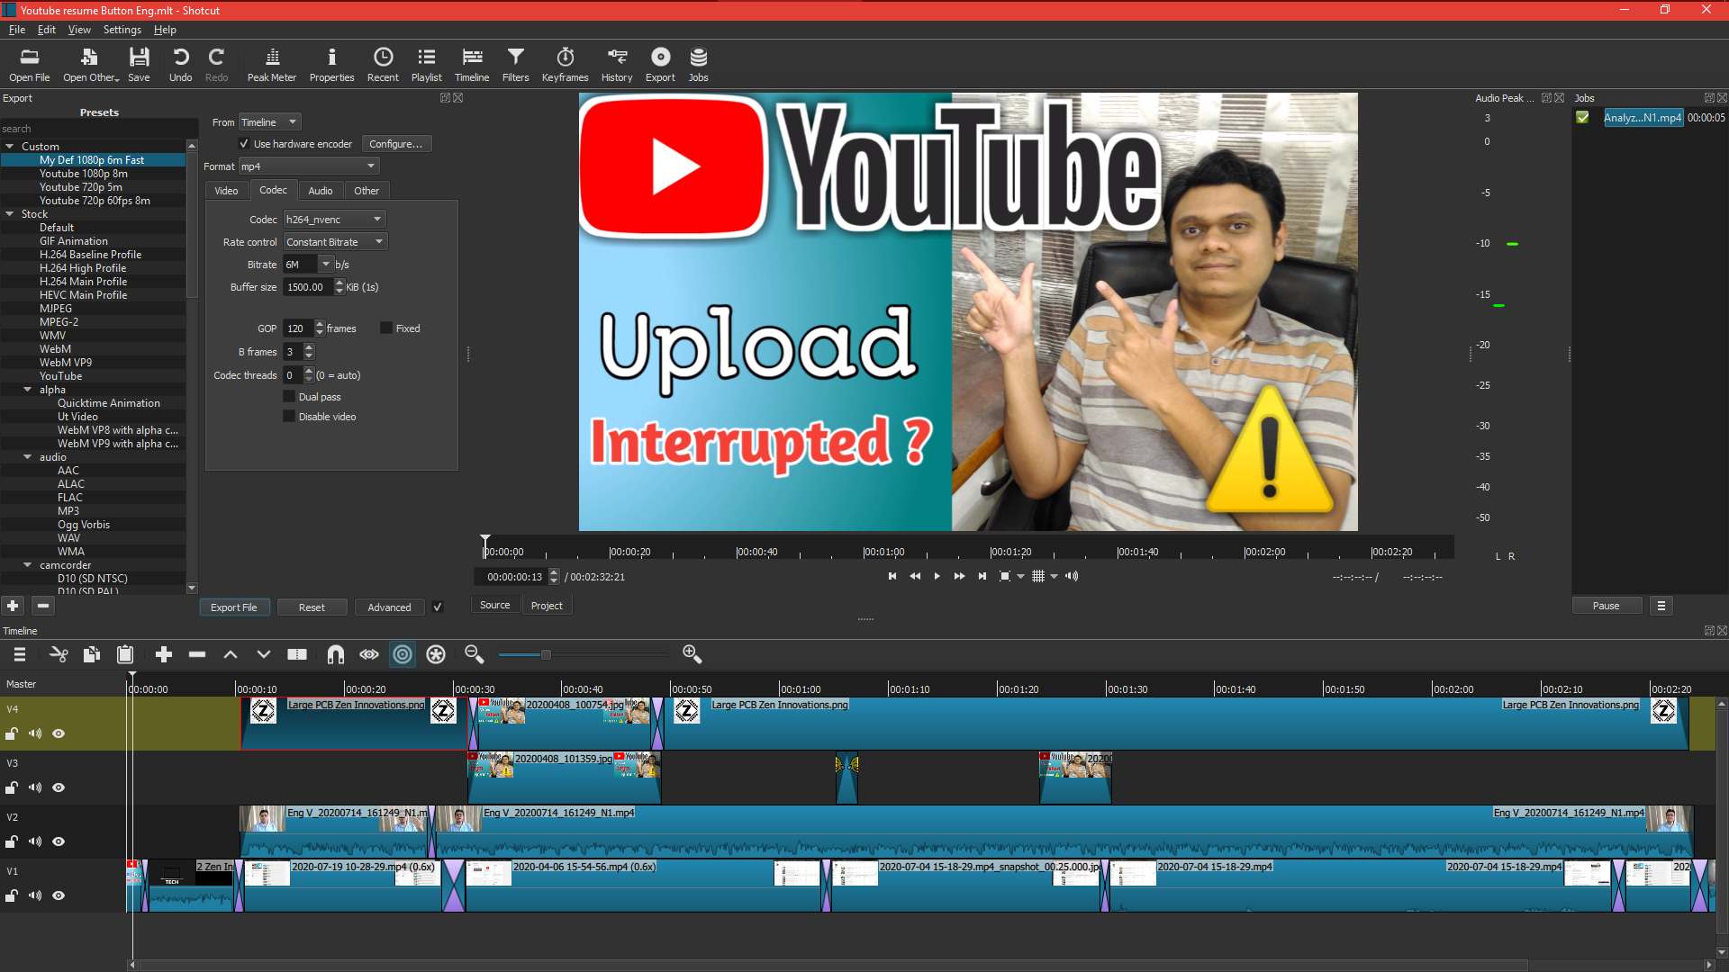Switch to the Other export tab

(367, 191)
